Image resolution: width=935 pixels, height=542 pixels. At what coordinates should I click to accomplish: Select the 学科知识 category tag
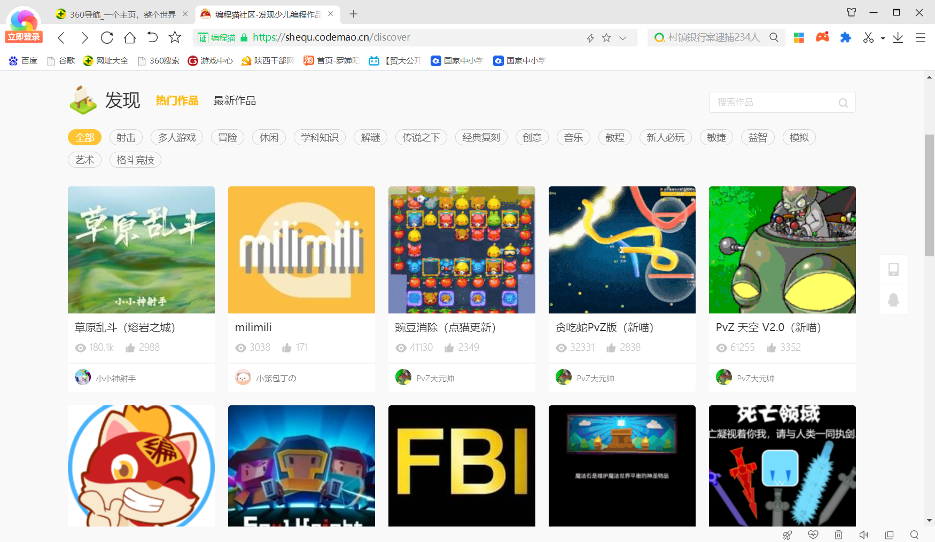tap(320, 138)
